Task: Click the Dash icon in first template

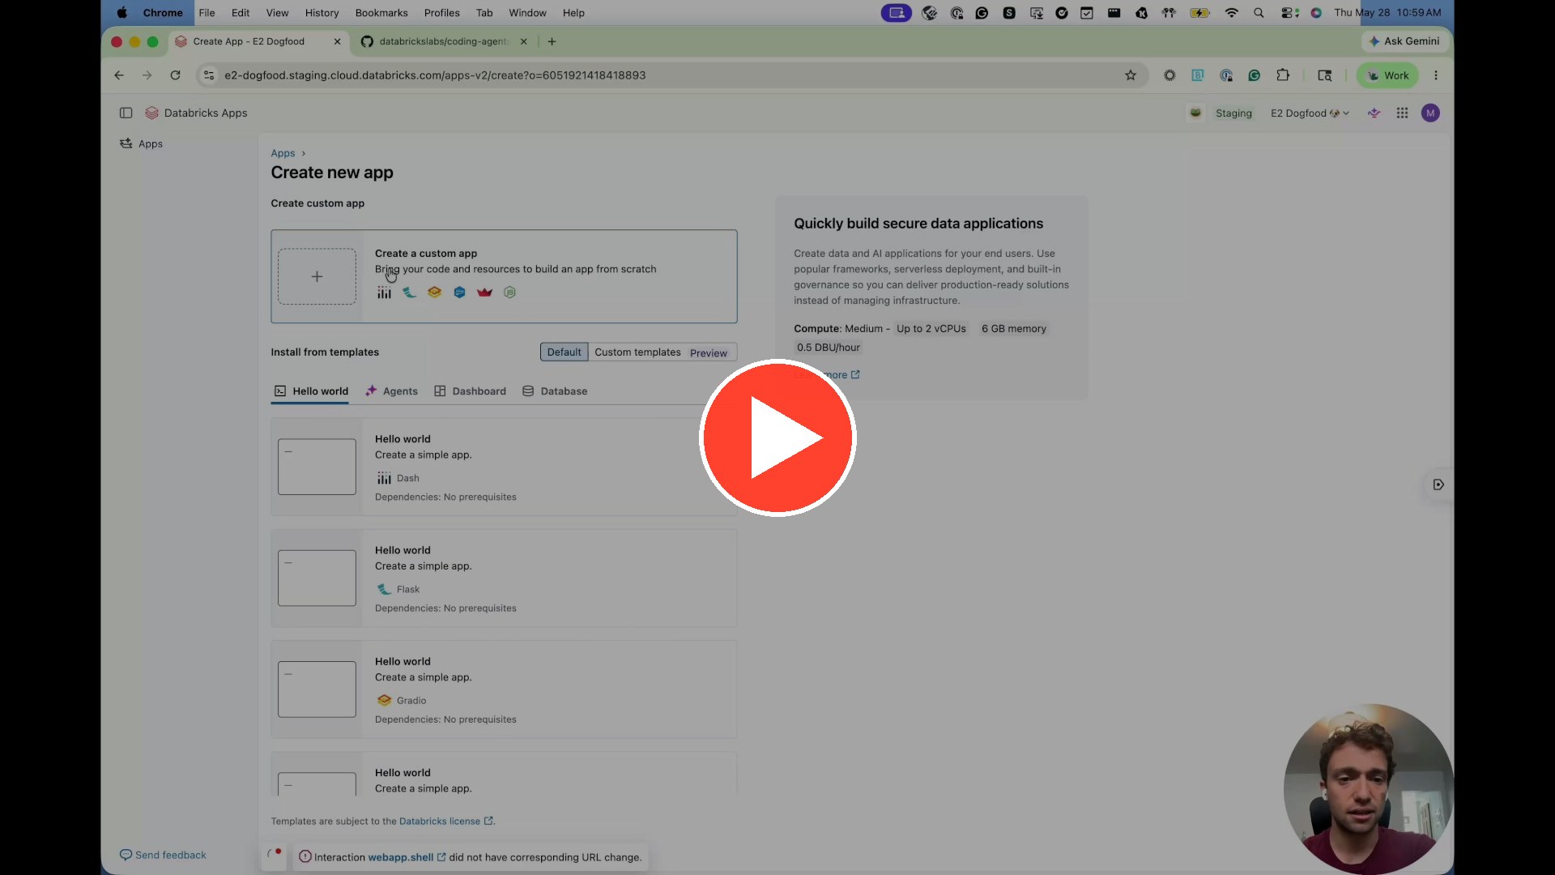Action: point(384,478)
